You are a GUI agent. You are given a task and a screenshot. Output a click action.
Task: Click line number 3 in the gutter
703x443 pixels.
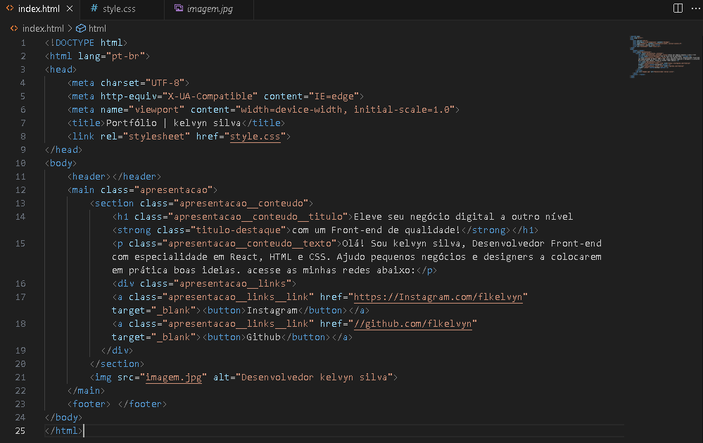[x=23, y=70]
